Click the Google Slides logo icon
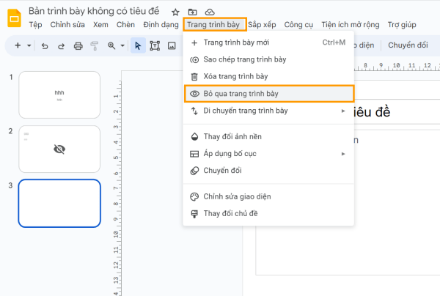Screen dimensions: 440x296 14,18
